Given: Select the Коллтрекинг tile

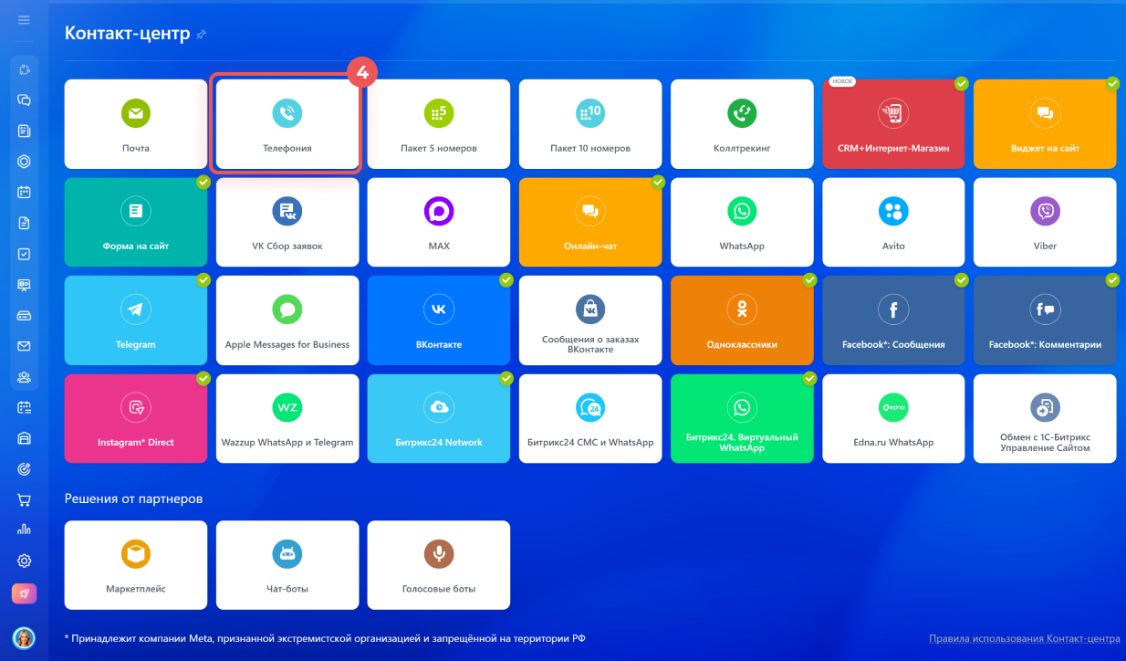Looking at the screenshot, I should pos(742,124).
